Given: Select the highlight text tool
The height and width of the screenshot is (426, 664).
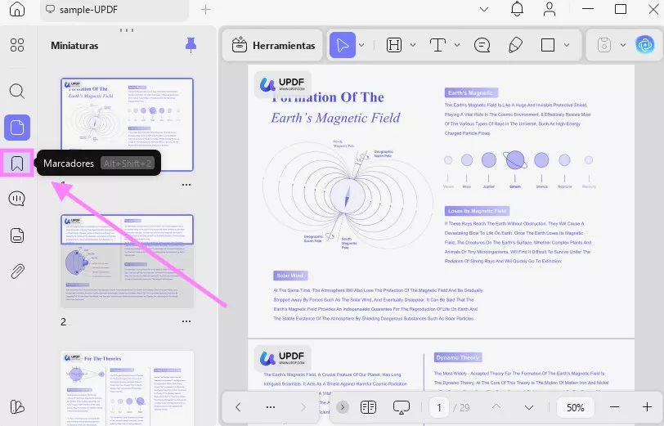Looking at the screenshot, I should [394, 45].
